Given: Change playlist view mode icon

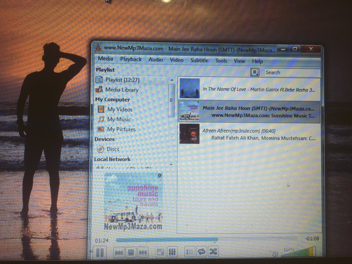Looking at the screenshot, I should [x=255, y=72].
